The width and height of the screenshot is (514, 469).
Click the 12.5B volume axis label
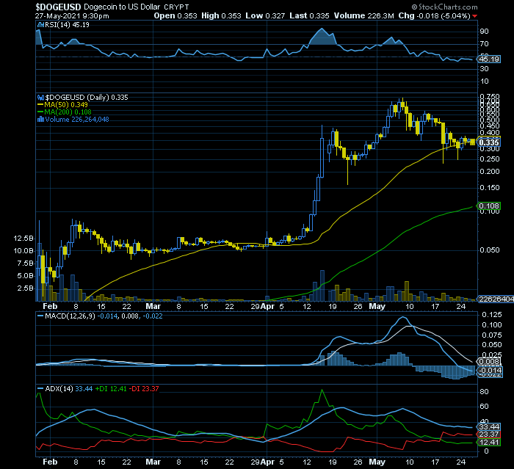23,239
